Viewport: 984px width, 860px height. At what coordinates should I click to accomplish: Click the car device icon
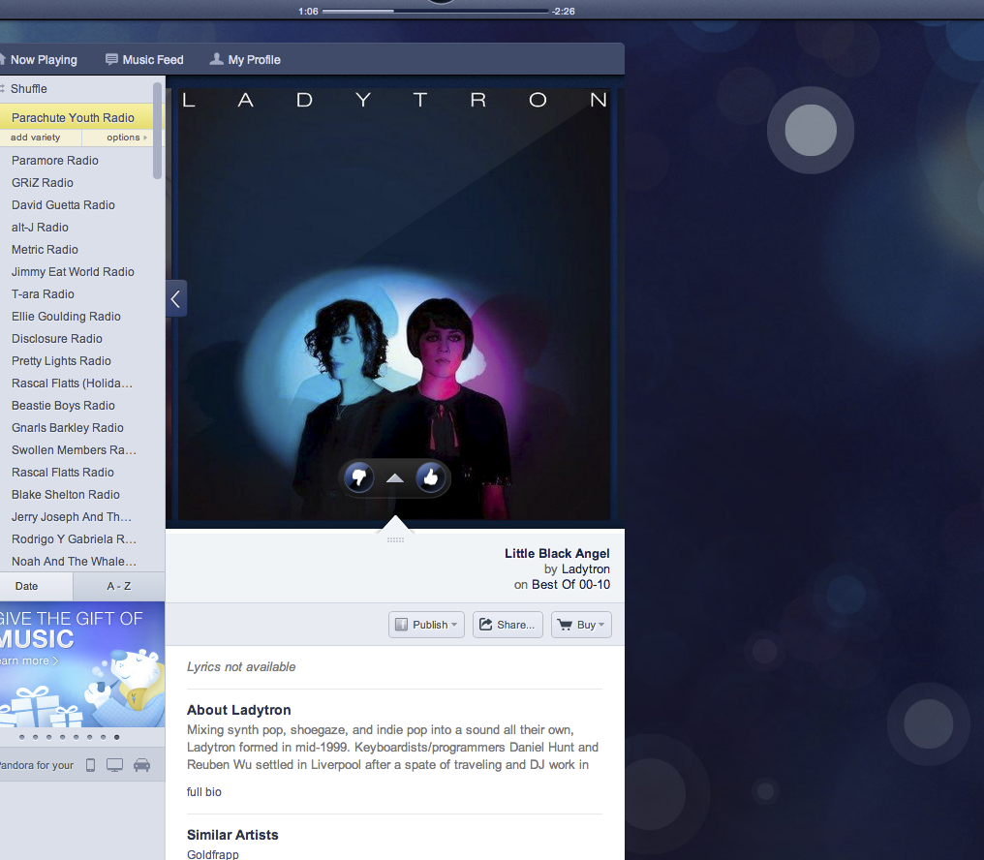[x=141, y=765]
